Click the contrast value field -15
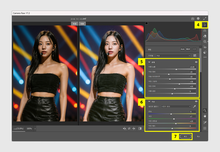This screenshot has width=220, height=152. (x=192, y=72)
